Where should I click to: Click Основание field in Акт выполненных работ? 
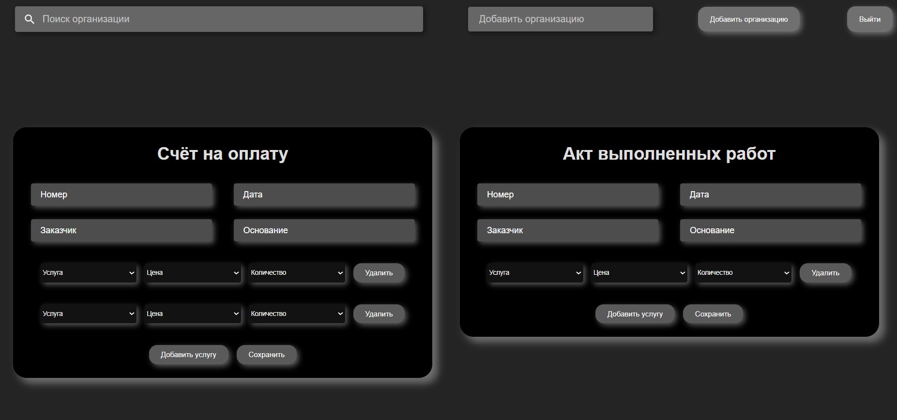click(770, 230)
